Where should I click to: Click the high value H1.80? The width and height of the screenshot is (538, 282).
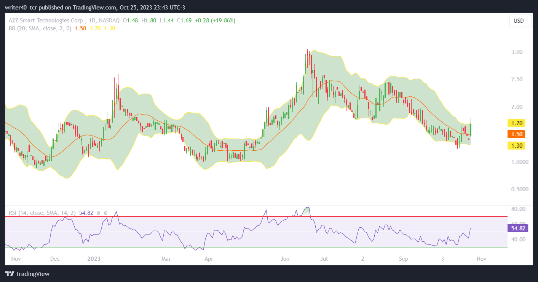coord(149,20)
